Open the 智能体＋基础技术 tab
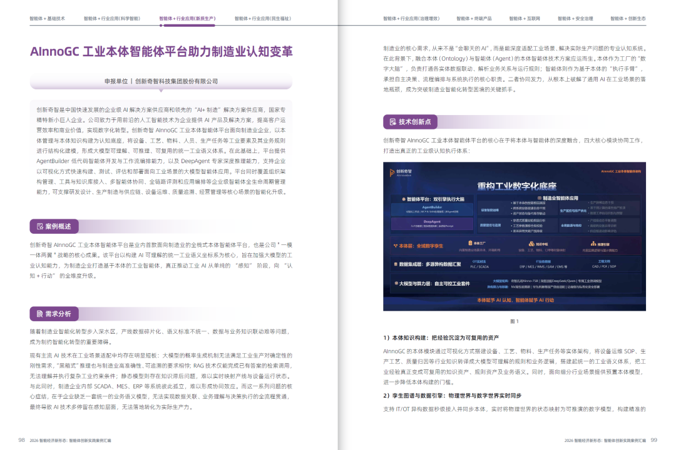This screenshot has width=676, height=450. click(47, 19)
